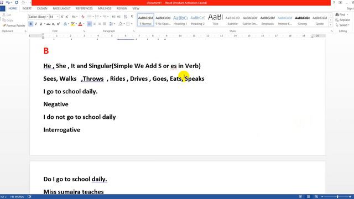This screenshot has height=199, width=354.
Task: Apply the Strong style
Action: tap(303, 20)
